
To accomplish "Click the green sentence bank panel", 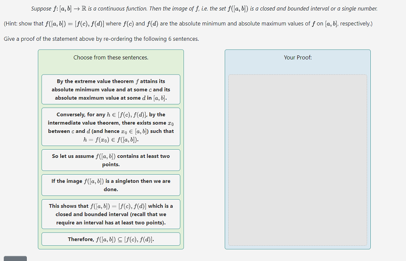I will tap(110, 66).
